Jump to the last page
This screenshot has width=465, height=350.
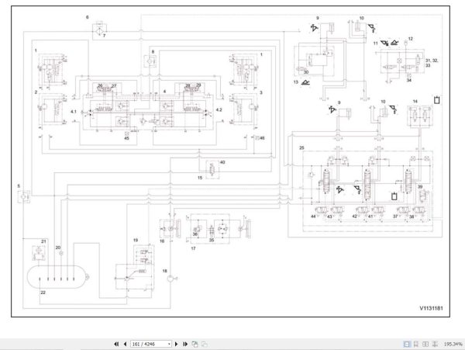tap(185, 344)
